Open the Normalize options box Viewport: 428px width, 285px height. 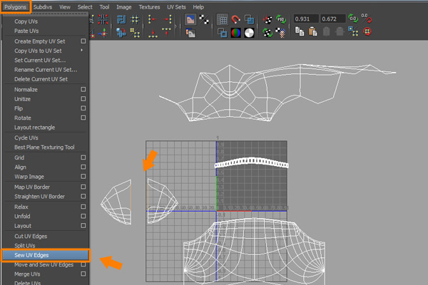point(83,90)
